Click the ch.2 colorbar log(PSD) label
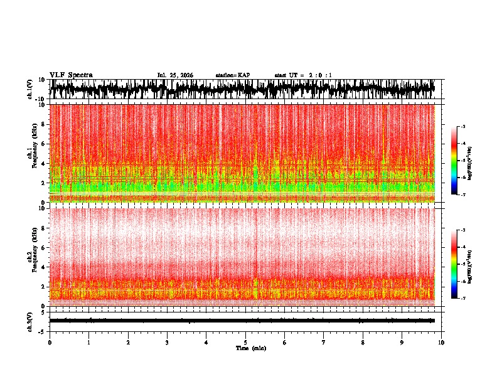The height and width of the screenshot is (384, 497). pos(469,267)
